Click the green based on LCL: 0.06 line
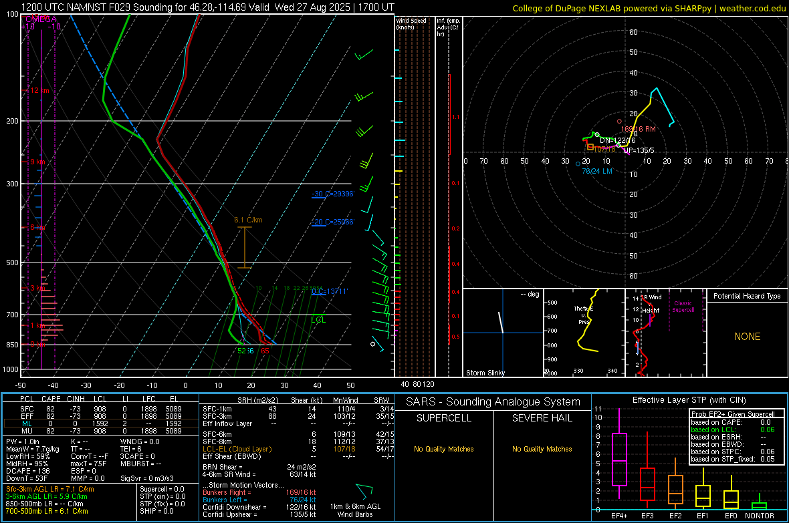The width and height of the screenshot is (789, 523). pos(733,429)
